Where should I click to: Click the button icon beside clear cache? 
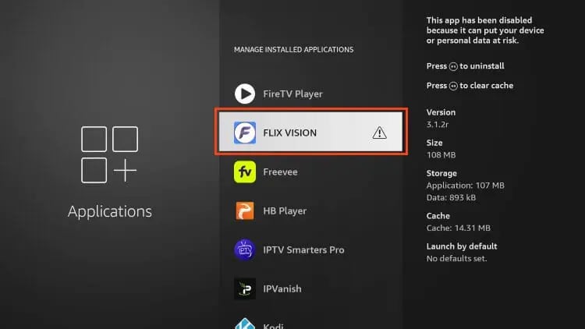point(453,86)
